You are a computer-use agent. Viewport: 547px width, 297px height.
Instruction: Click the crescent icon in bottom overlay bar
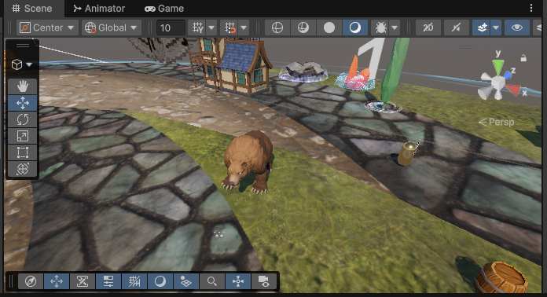pos(160,281)
